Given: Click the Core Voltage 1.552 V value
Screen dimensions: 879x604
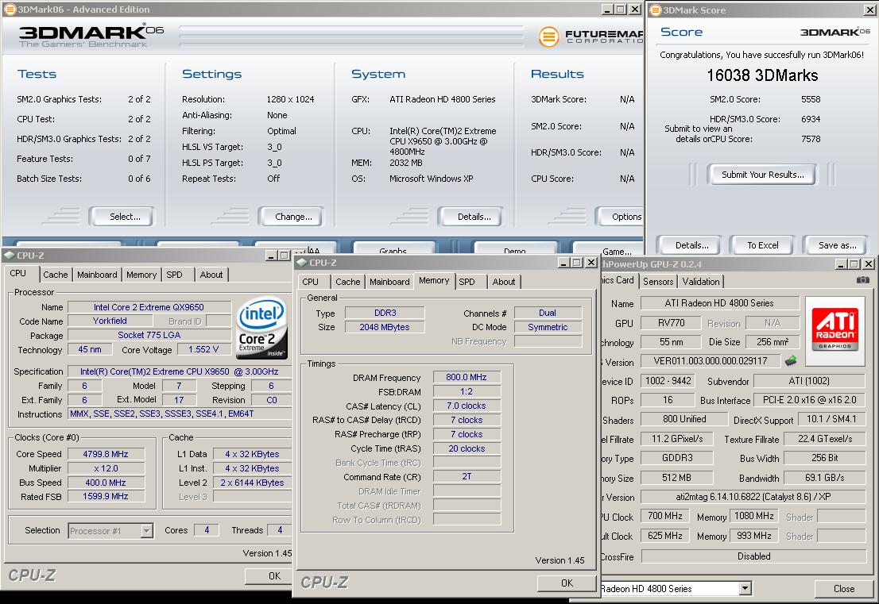Looking at the screenshot, I should [203, 349].
